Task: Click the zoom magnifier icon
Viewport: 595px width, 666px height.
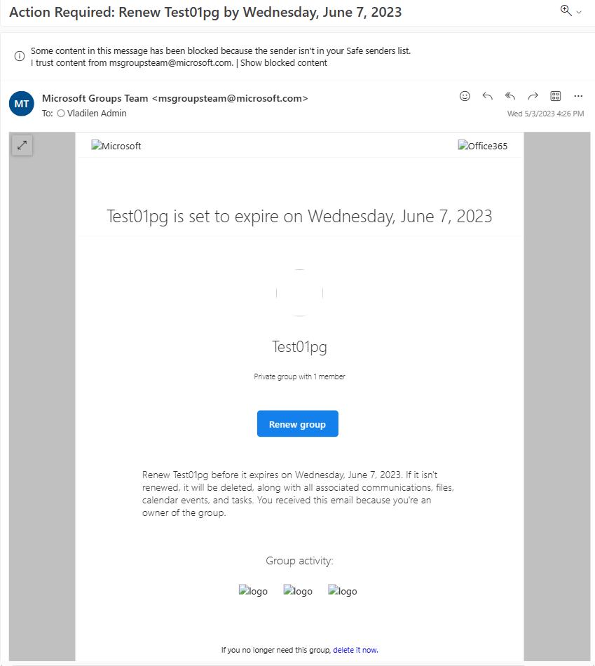Action: [566, 11]
